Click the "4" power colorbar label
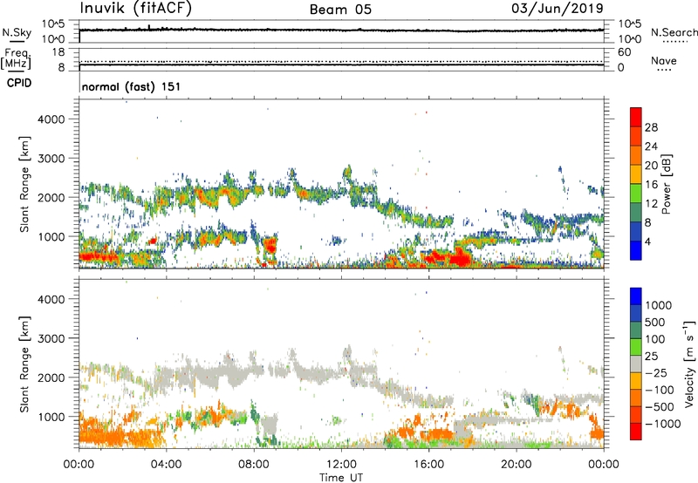Image resolution: width=698 pixels, height=483 pixels. 648,241
